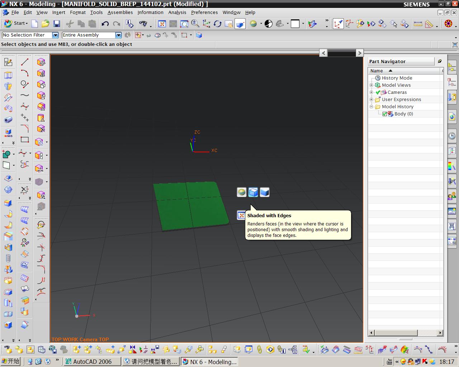
Task: Toggle the Body (0) checkbox in Model History
Action: tap(385, 114)
